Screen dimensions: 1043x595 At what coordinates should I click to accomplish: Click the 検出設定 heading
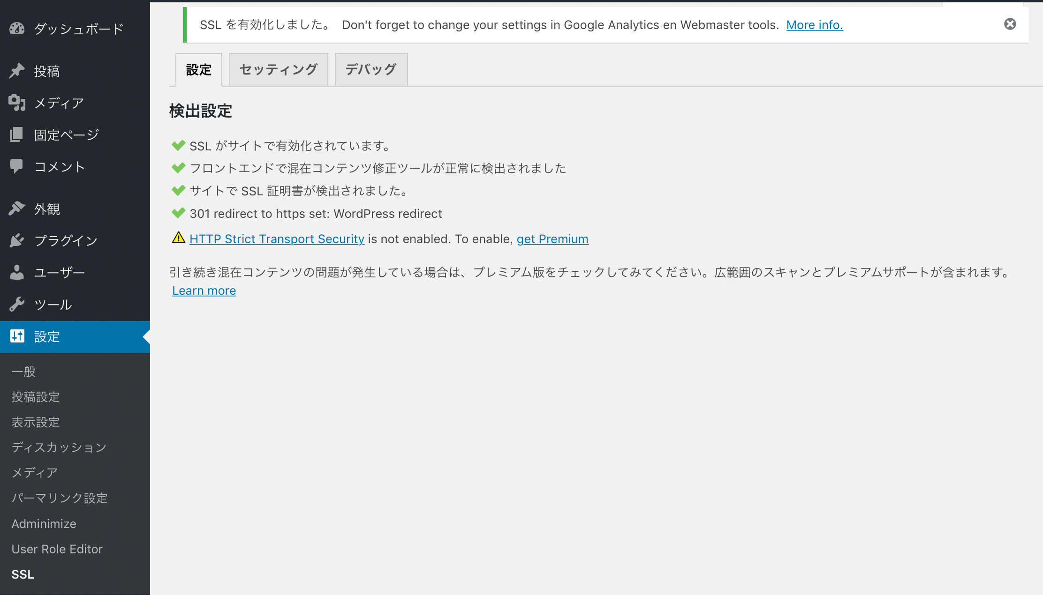coord(201,111)
